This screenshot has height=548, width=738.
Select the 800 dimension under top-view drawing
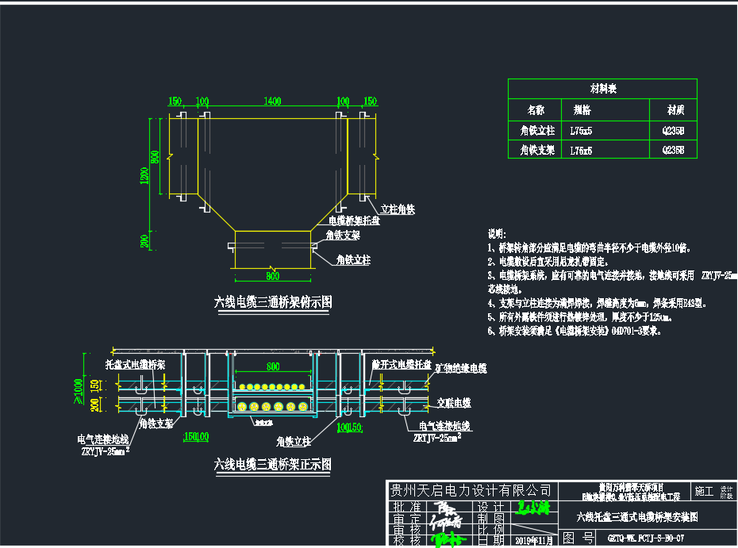(272, 276)
